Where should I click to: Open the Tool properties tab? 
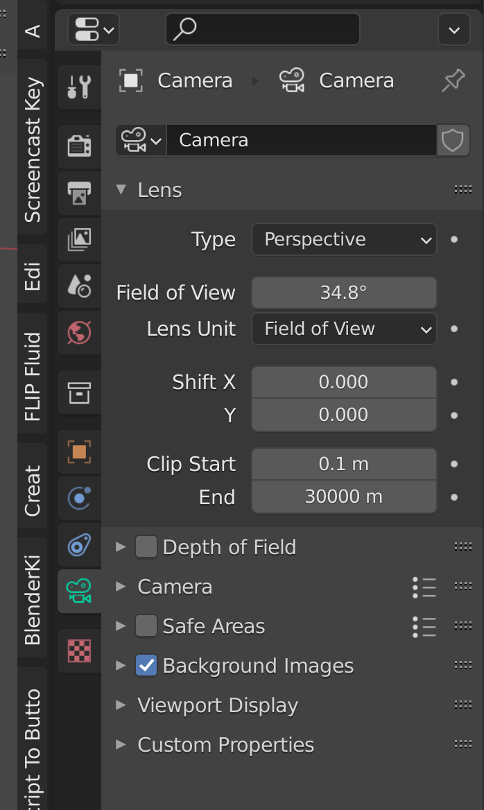point(79,87)
